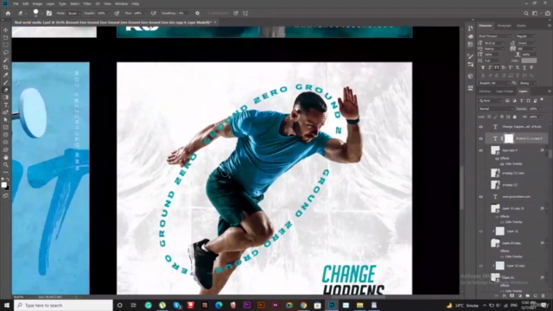Open the eraser Mode Brush dropdown
The width and height of the screenshot is (553, 311).
pos(74,14)
